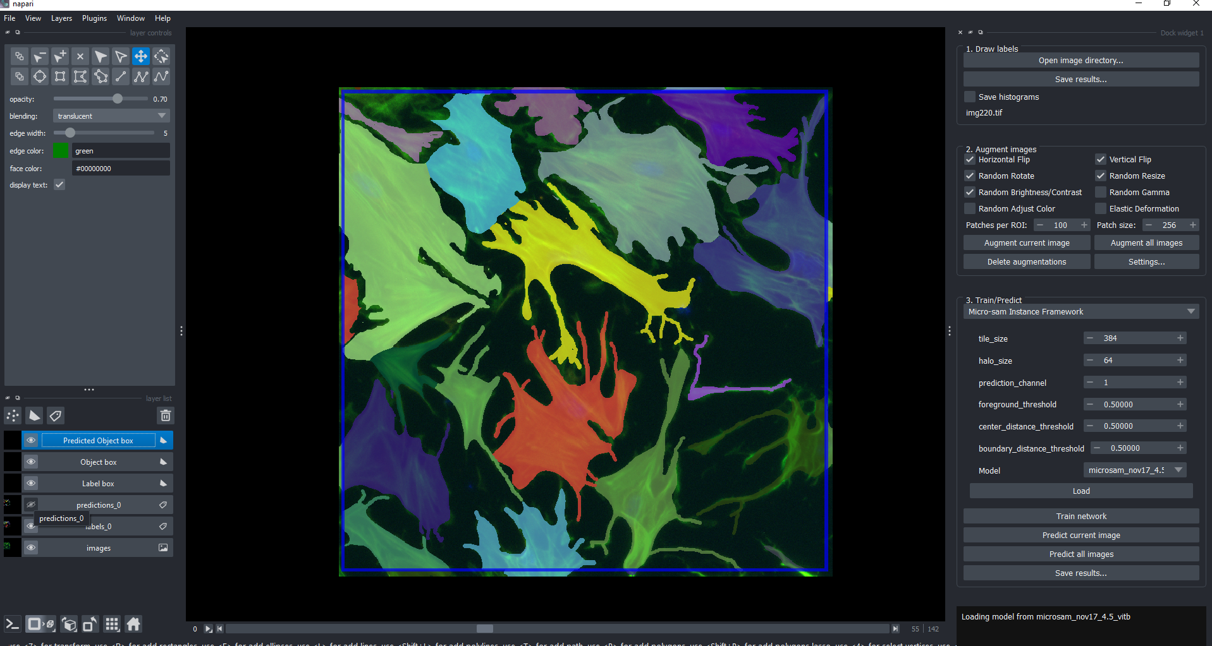Click the Train network button
The width and height of the screenshot is (1212, 646).
coord(1081,517)
